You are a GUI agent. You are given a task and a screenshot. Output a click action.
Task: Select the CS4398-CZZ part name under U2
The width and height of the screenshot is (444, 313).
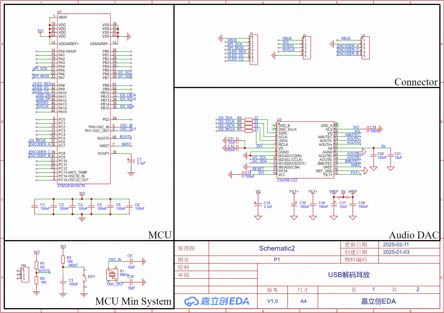point(287,180)
